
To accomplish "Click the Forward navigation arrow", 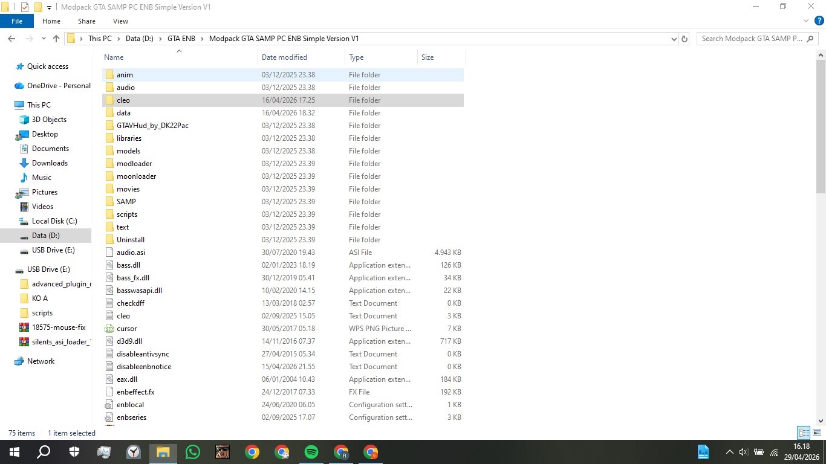I will tap(30, 39).
